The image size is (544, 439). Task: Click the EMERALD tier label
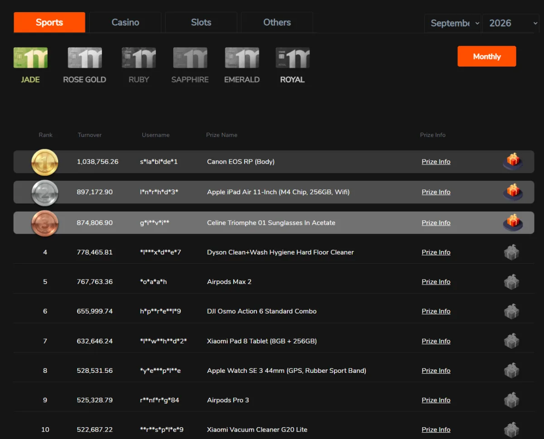point(242,80)
